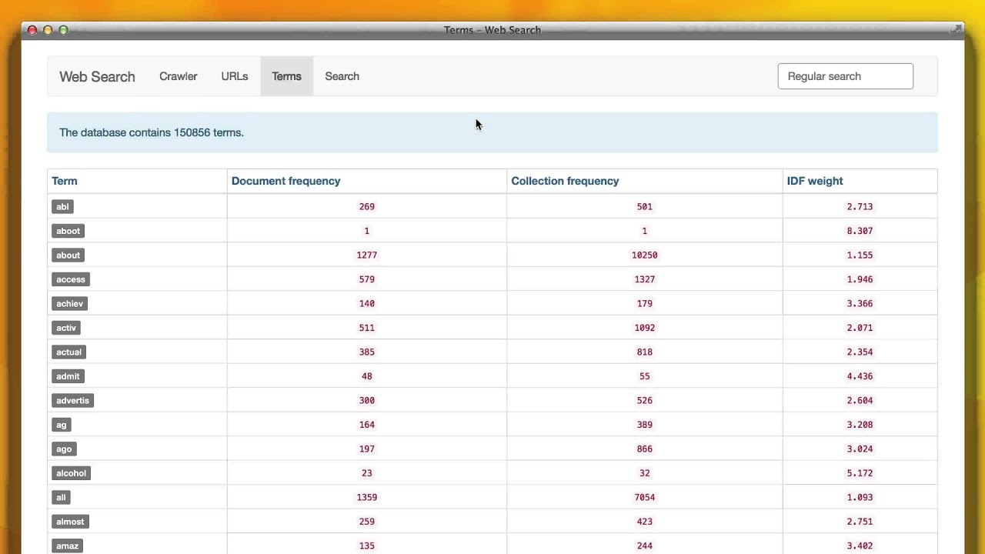
Task: Click collection frequency value 244
Action: pos(644,546)
